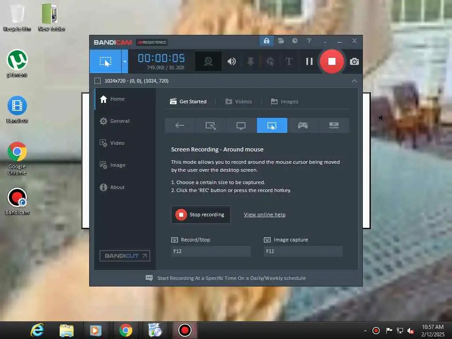Open Recycle Bin desktop icon
452x339 pixels.
tap(17, 17)
